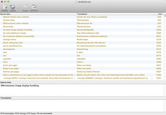Select the '%u Comment deleted successfully.' row

click(x=81, y=36)
